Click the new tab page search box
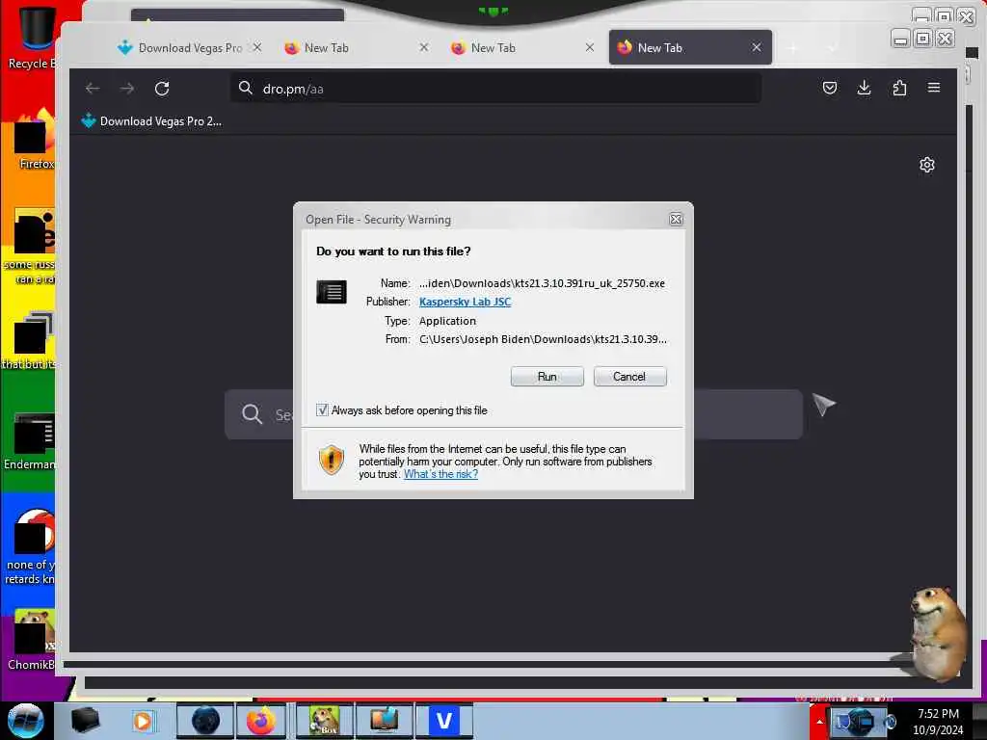 (513, 414)
